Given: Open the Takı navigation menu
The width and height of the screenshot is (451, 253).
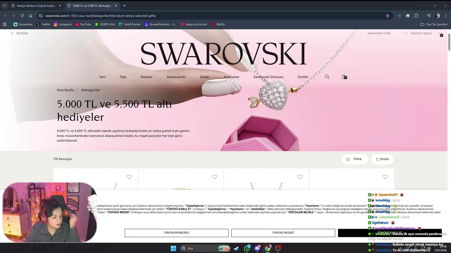Looking at the screenshot, I should [x=123, y=77].
